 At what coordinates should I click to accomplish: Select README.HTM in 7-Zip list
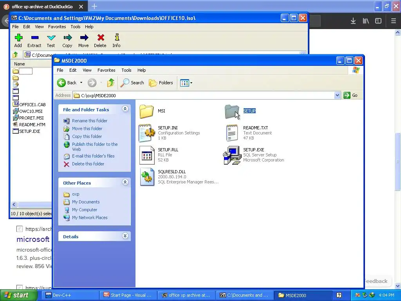(x=32, y=124)
